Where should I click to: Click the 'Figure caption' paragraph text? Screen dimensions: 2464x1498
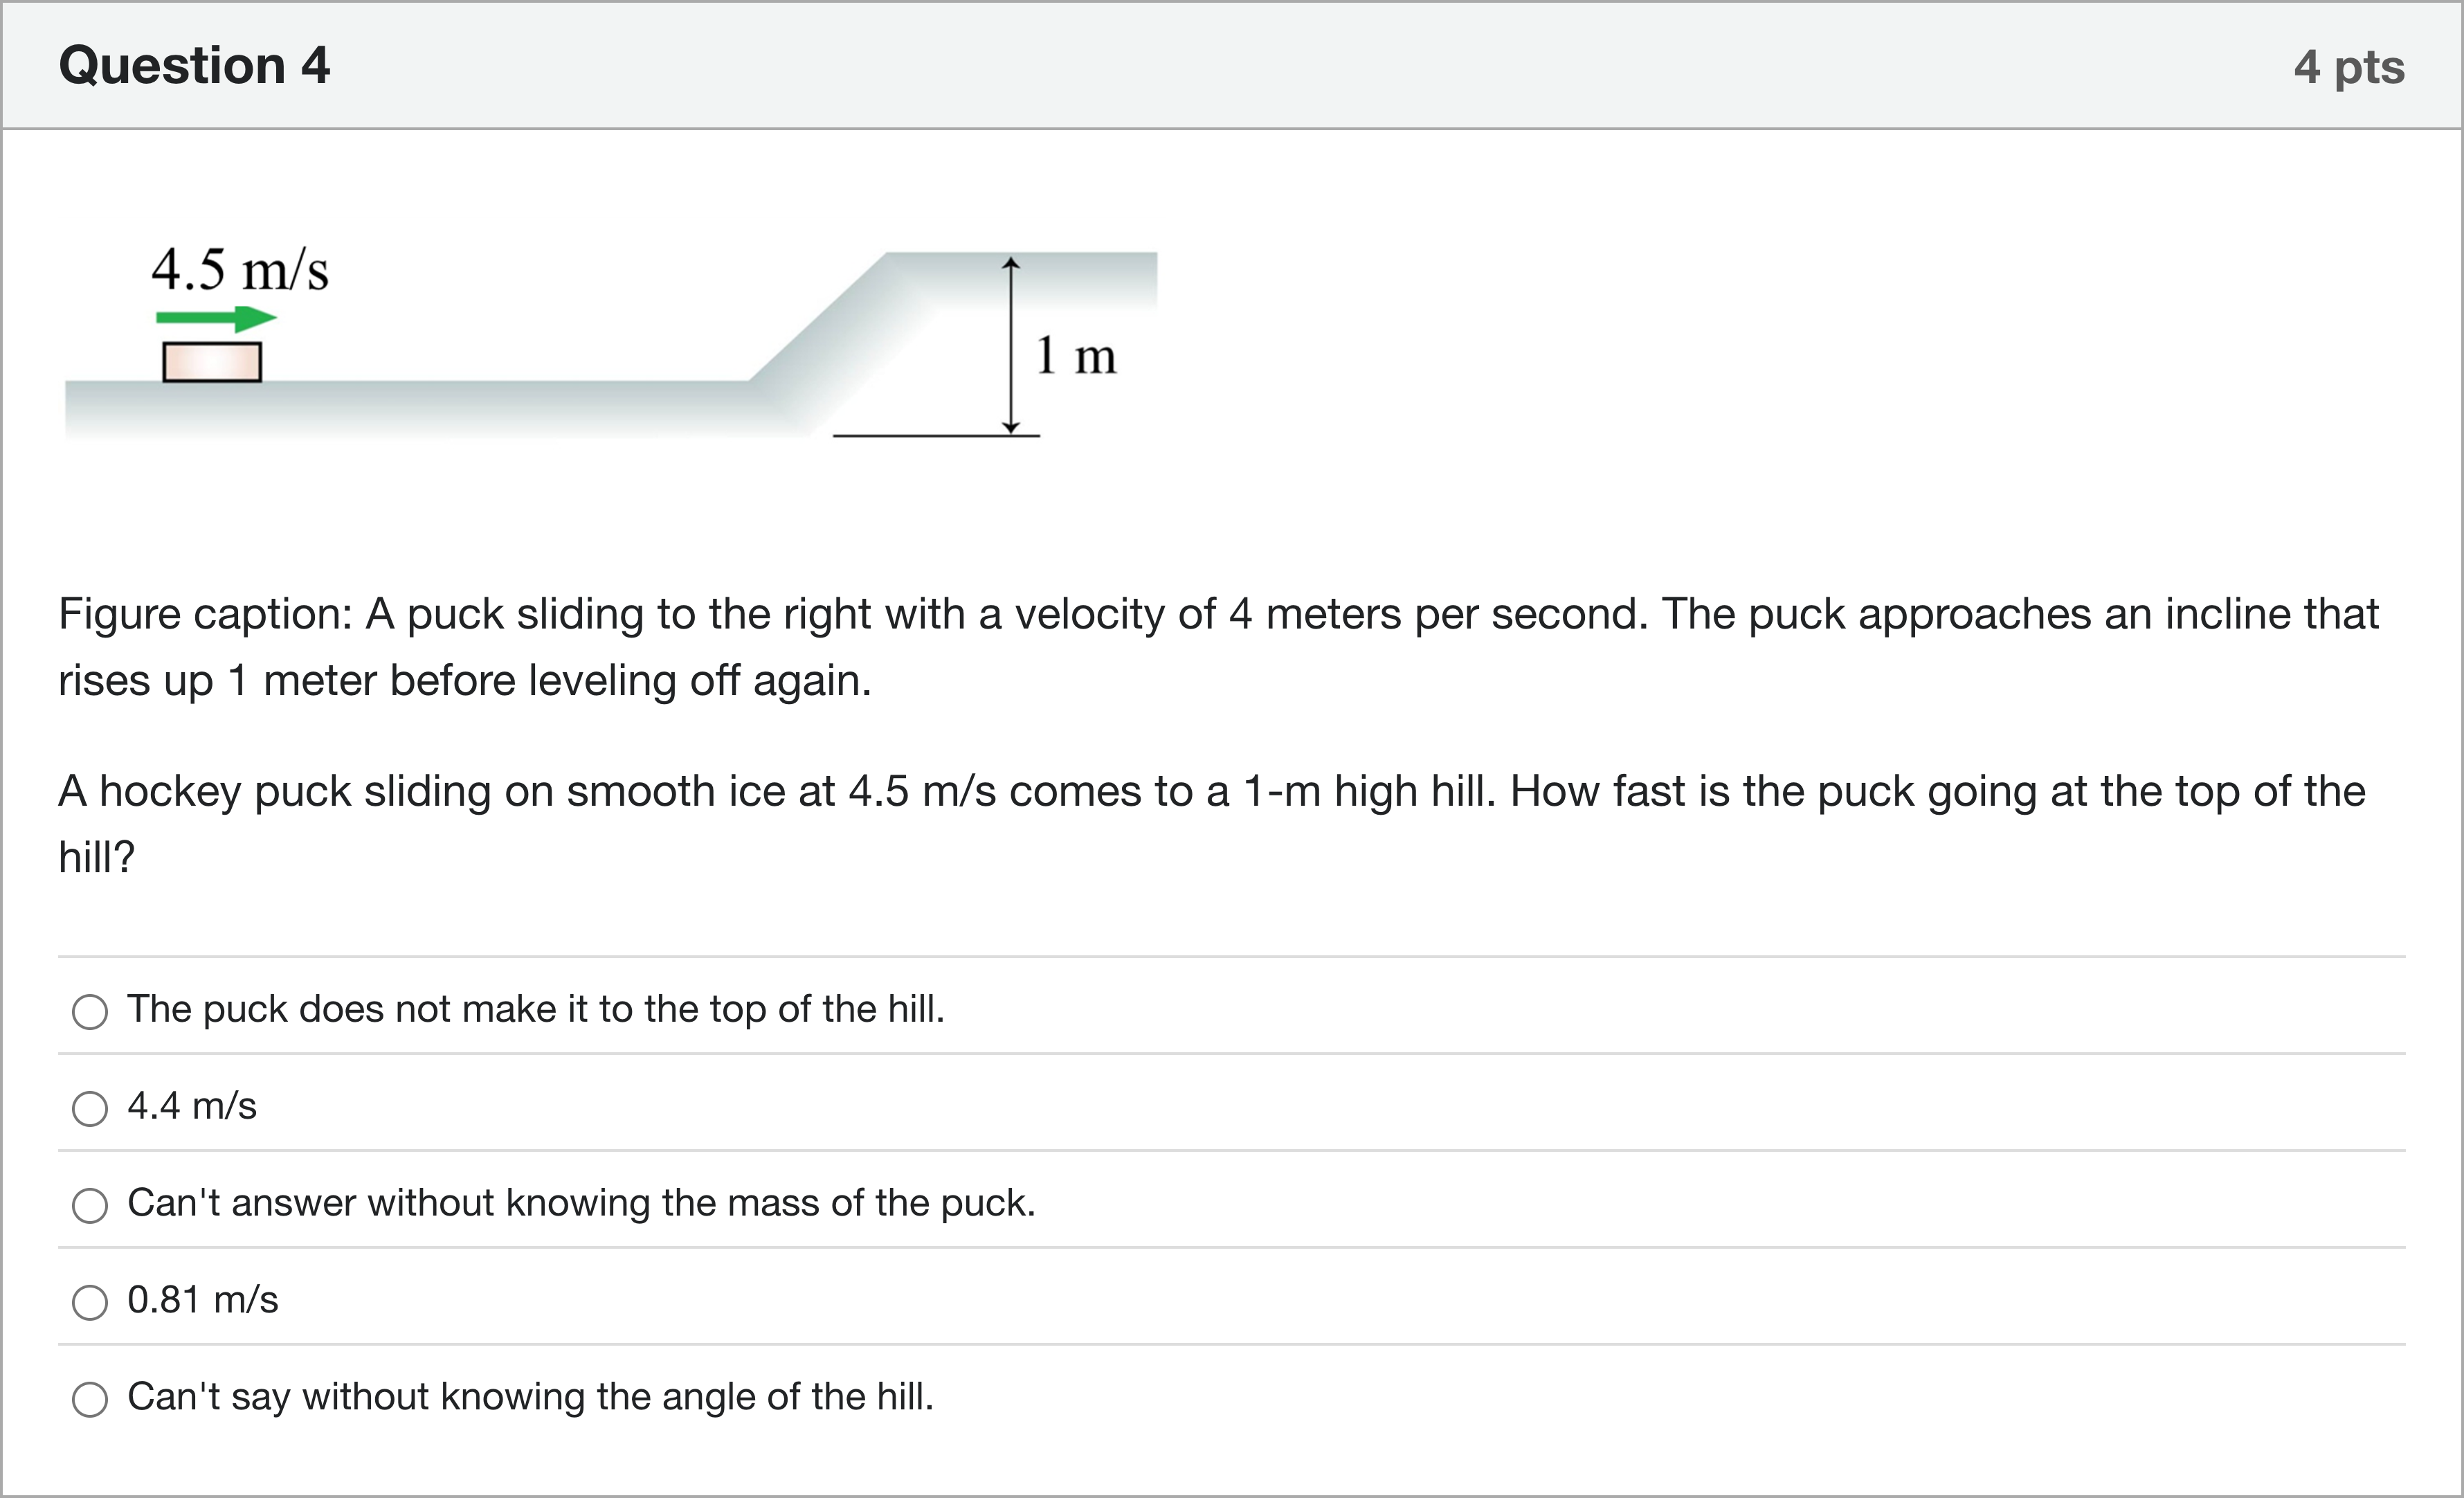click(1218, 647)
